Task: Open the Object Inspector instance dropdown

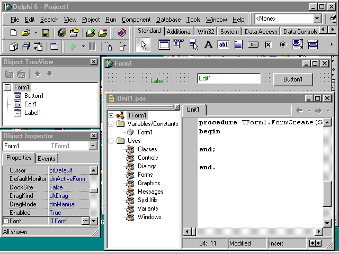Action: [x=93, y=146]
